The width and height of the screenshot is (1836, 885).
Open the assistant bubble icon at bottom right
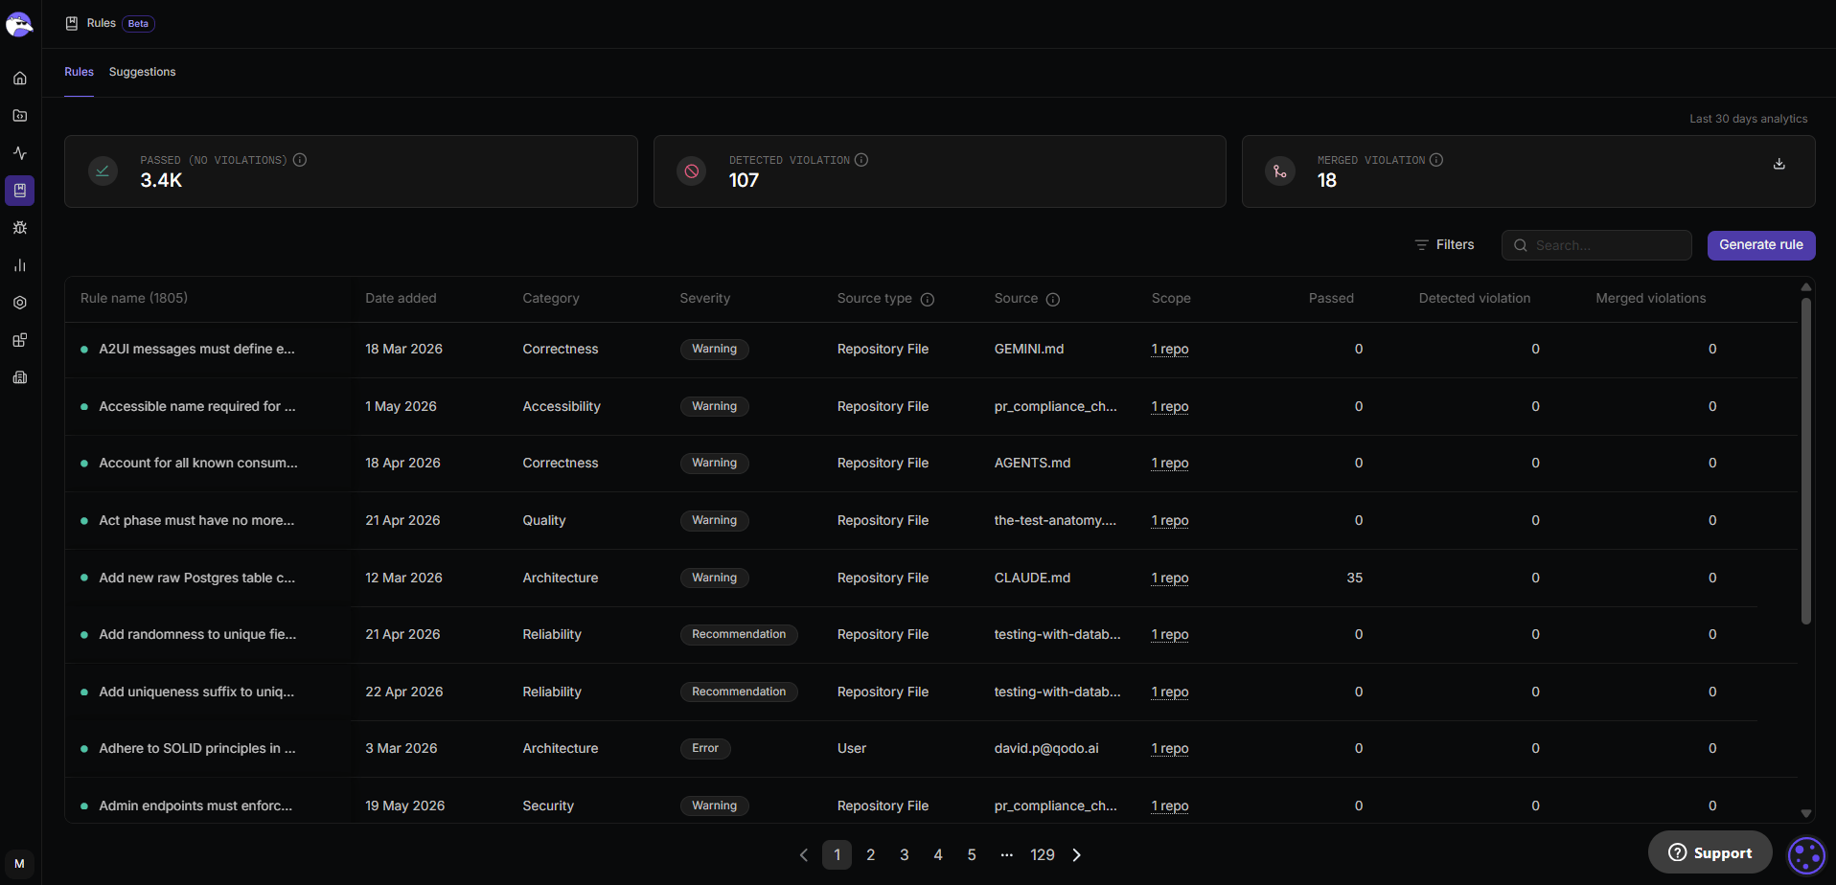pyautogui.click(x=1806, y=855)
